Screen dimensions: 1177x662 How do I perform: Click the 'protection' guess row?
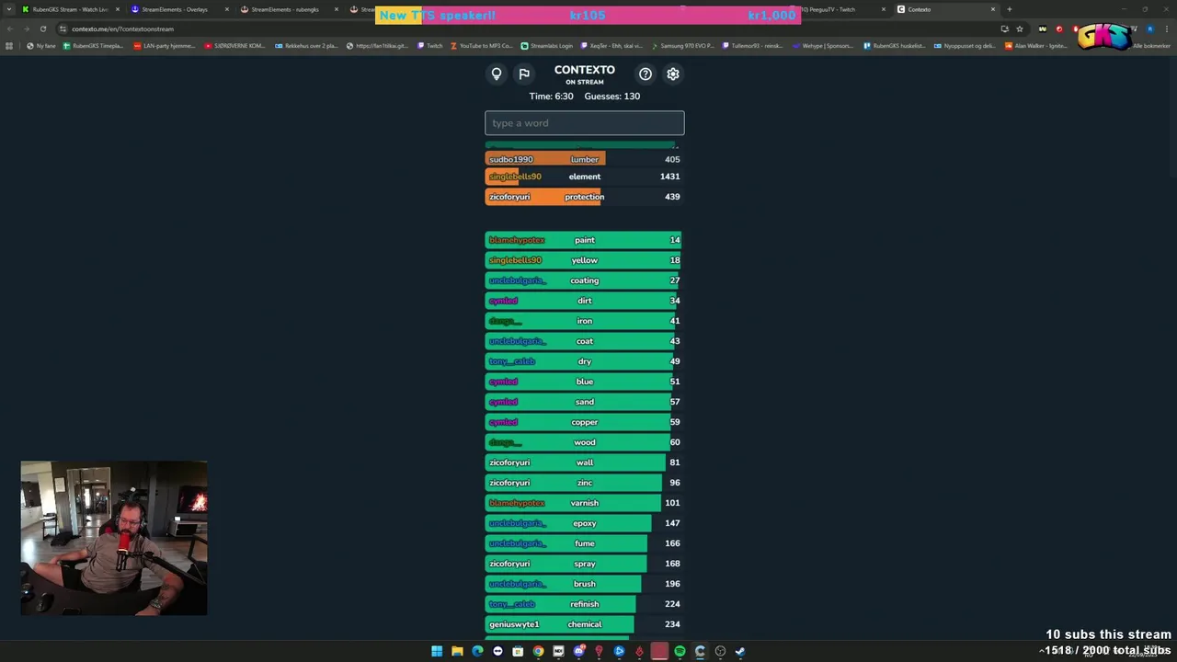(x=585, y=197)
